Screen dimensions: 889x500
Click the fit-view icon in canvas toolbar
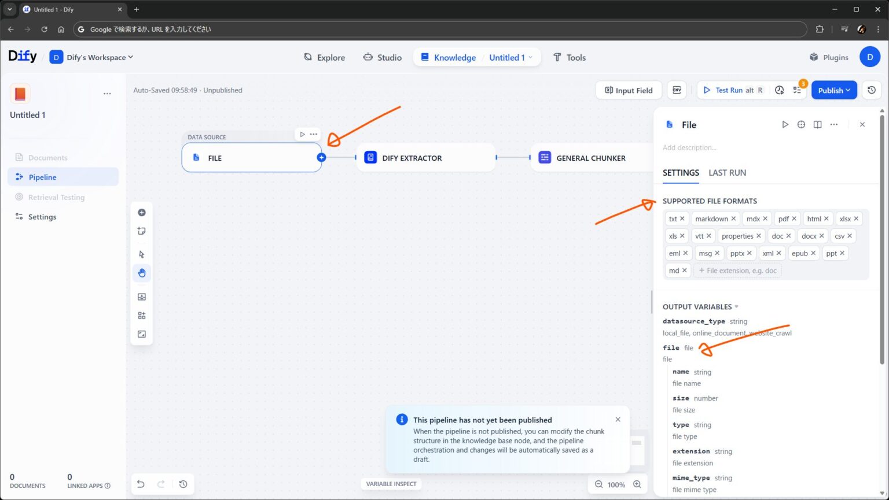pyautogui.click(x=142, y=334)
